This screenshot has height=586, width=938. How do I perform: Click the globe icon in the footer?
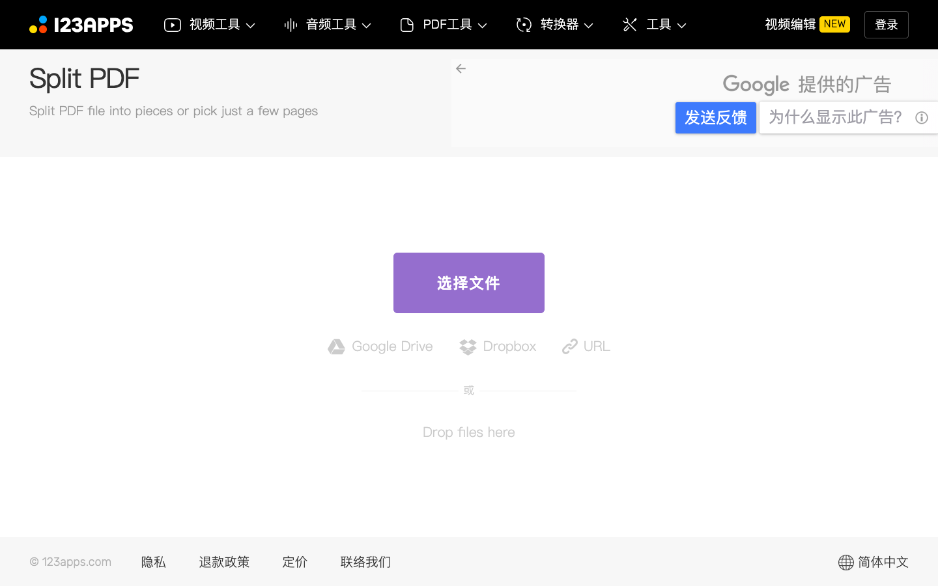point(846,562)
